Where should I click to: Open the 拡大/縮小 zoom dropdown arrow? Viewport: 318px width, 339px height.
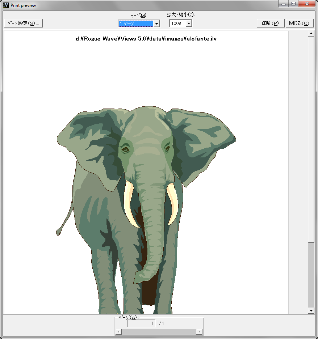coord(188,24)
